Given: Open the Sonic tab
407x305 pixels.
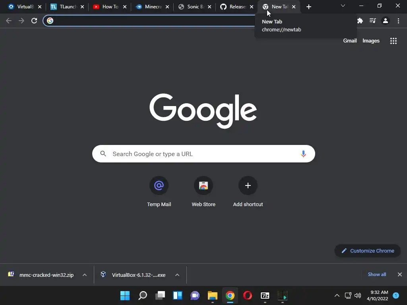Looking at the screenshot, I should [x=192, y=7].
